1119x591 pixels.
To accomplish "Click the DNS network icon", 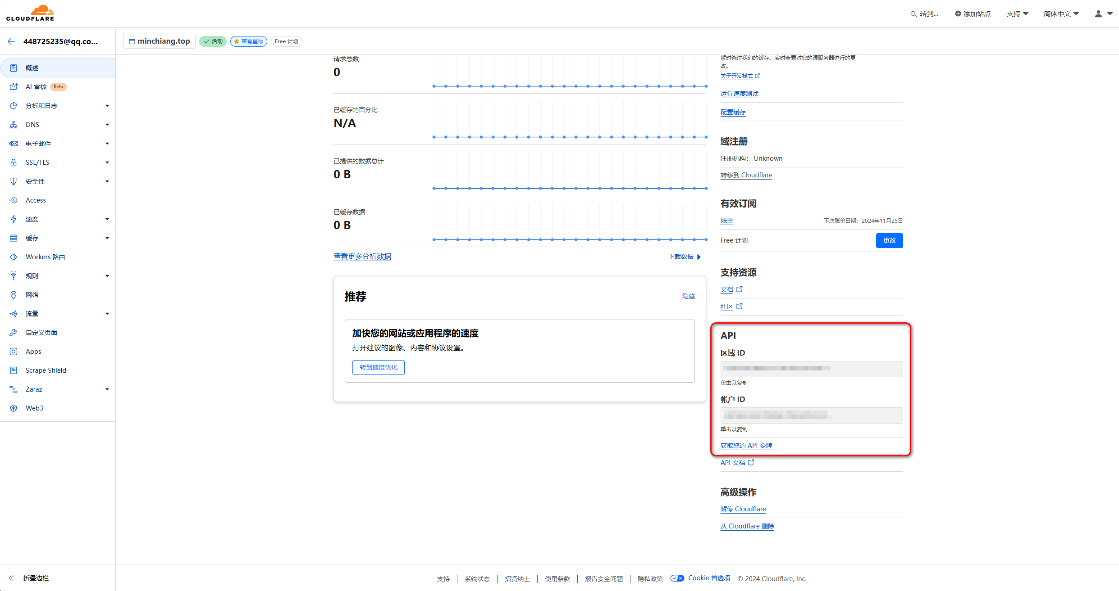I will [14, 125].
